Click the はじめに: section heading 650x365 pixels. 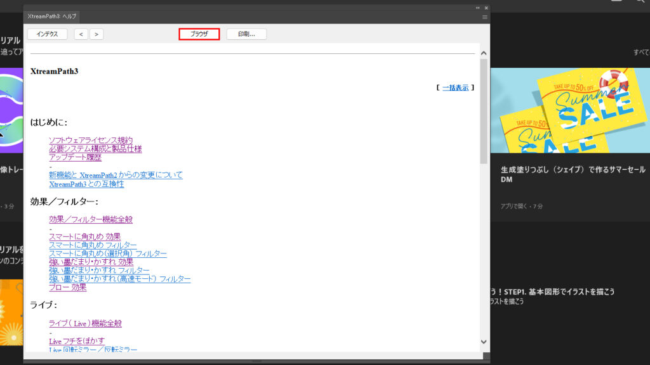tap(48, 122)
